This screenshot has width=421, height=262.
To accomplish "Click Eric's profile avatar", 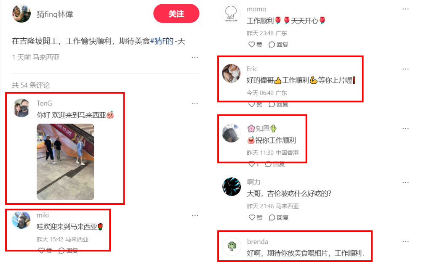I will click(231, 73).
